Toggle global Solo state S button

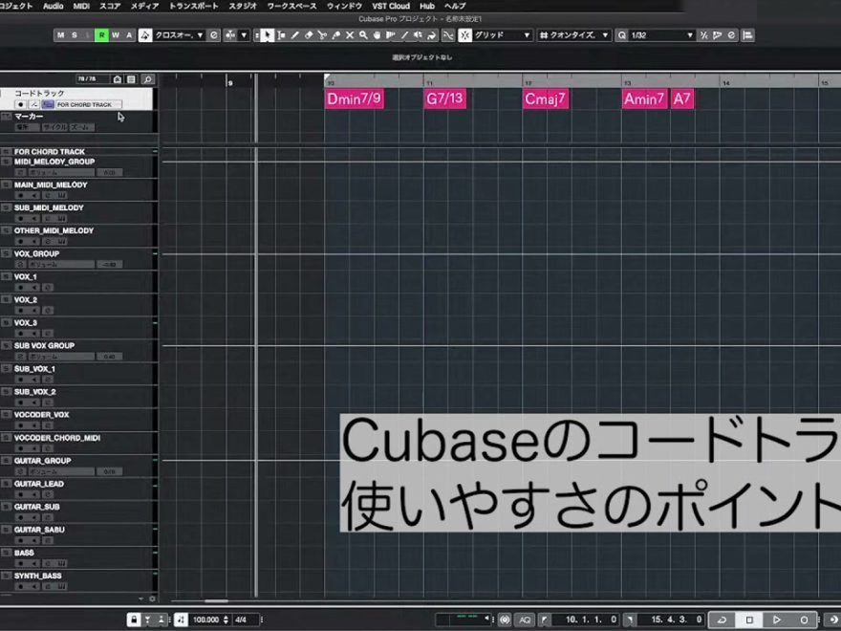[75, 35]
